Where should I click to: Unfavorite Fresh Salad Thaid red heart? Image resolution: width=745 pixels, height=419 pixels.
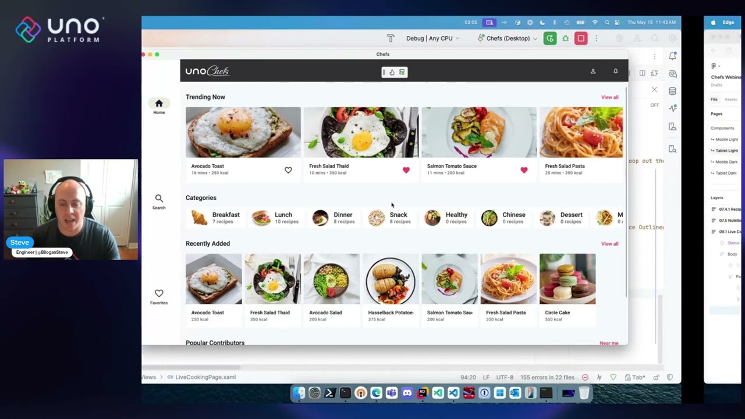(406, 170)
